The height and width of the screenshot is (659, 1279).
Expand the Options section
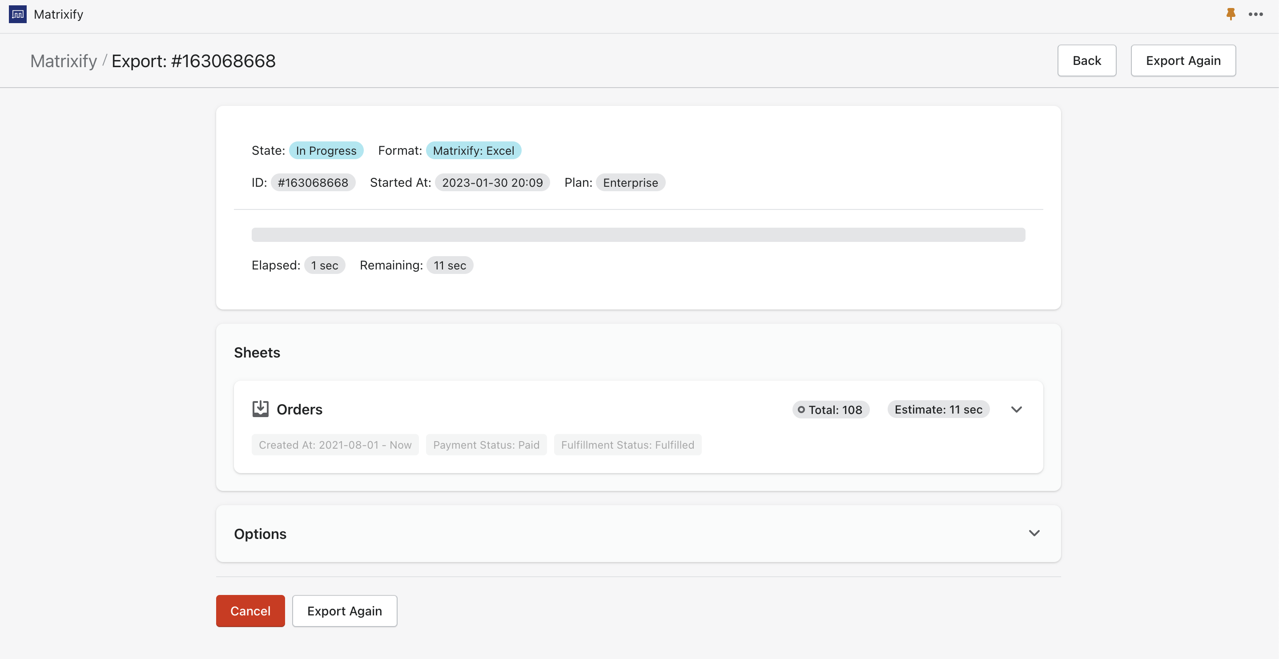pyautogui.click(x=1034, y=533)
